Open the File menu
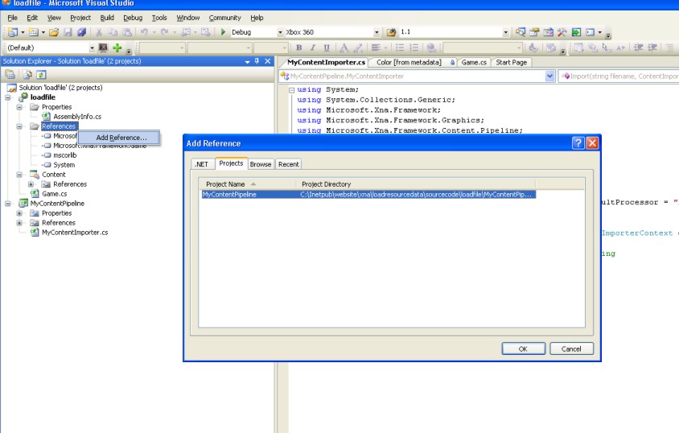The width and height of the screenshot is (679, 433). [13, 18]
